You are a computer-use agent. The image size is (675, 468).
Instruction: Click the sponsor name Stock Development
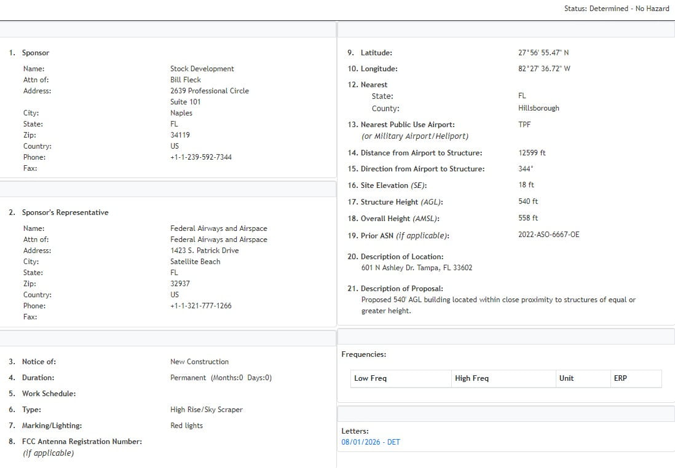pos(202,69)
